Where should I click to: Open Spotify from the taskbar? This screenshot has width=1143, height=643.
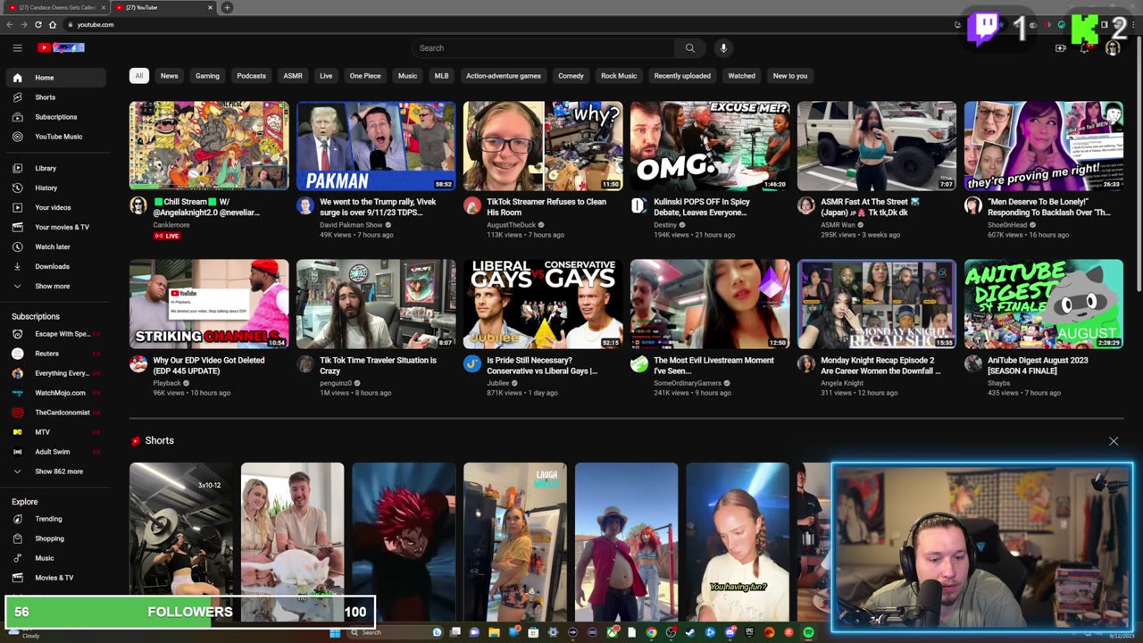(x=808, y=632)
